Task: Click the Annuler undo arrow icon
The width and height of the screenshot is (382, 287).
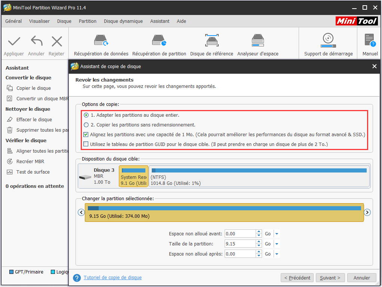Action: pos(36,41)
